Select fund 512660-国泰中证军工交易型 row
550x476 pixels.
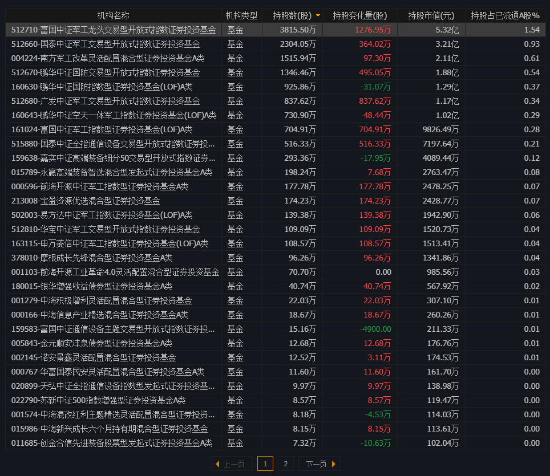pyautogui.click(x=276, y=44)
